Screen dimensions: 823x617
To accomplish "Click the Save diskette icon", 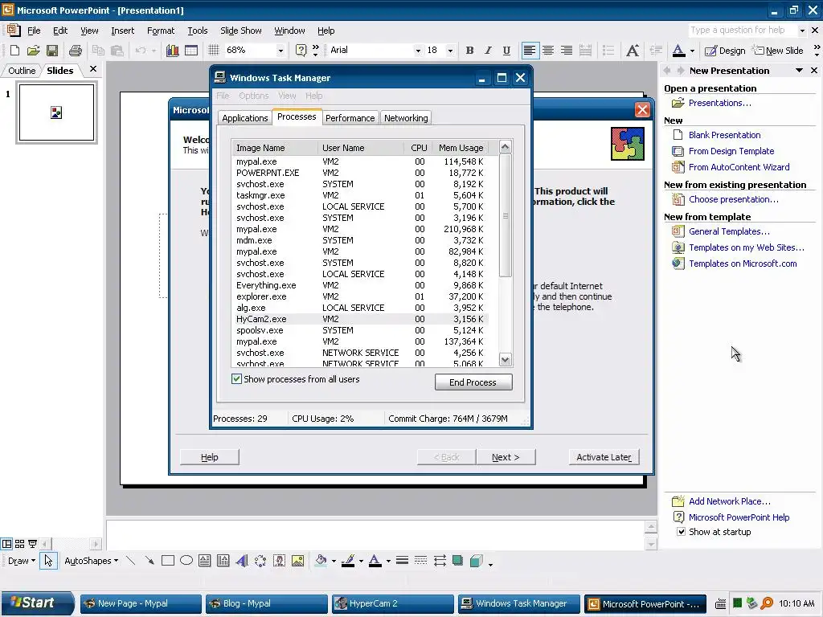I will [52, 51].
